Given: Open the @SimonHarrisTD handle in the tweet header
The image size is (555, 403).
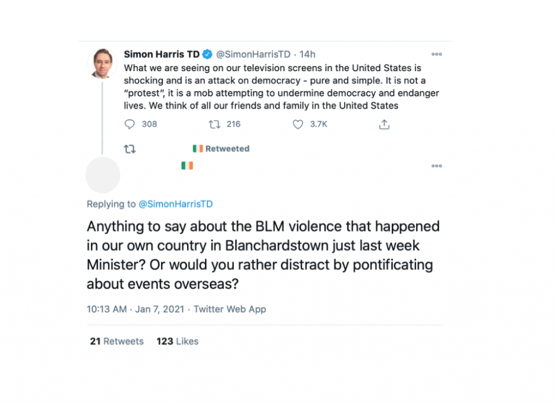Looking at the screenshot, I should (x=253, y=54).
